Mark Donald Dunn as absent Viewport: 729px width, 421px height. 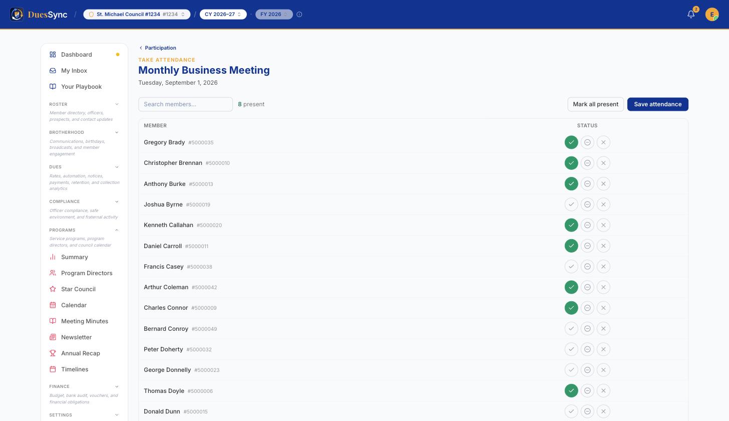pyautogui.click(x=603, y=411)
